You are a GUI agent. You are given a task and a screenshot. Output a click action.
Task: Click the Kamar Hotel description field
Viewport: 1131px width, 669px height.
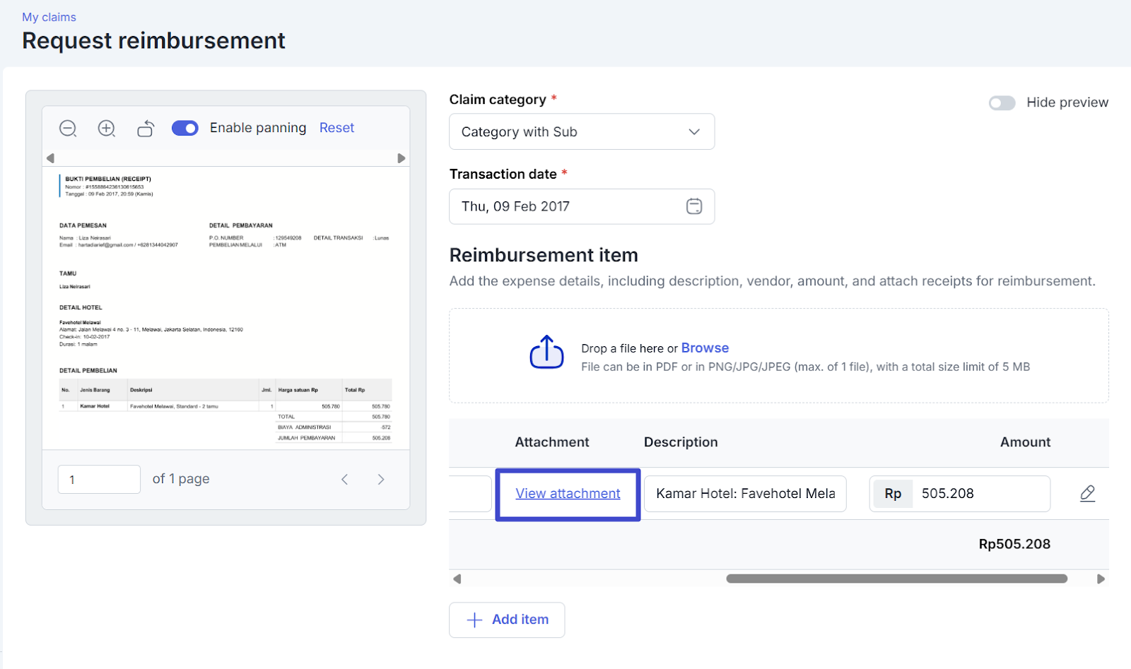tap(745, 494)
